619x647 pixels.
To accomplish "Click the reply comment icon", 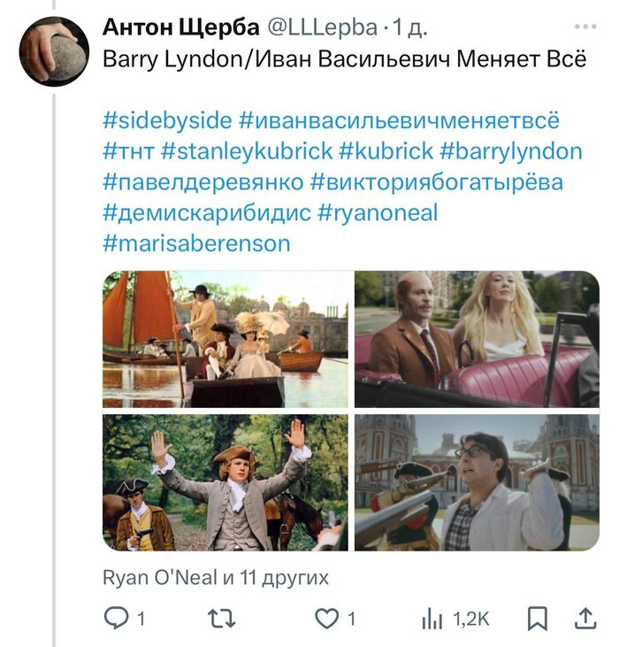I will tap(117, 619).
